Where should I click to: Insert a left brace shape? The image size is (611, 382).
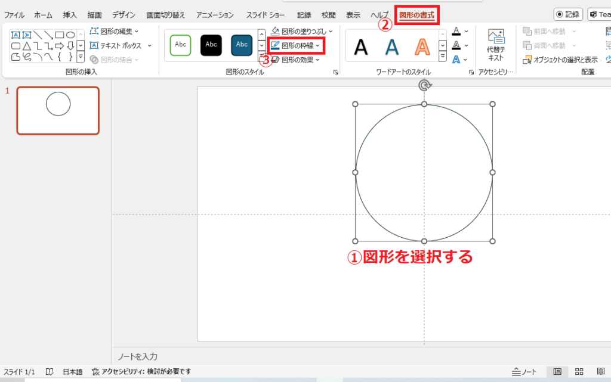pyautogui.click(x=59, y=57)
